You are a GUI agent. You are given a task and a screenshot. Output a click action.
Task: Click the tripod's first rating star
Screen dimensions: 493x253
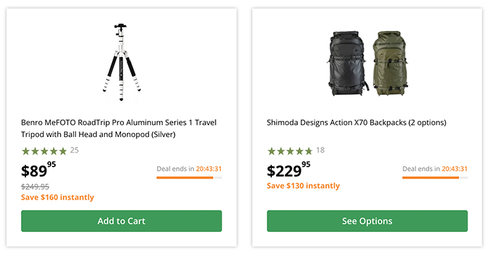(x=26, y=151)
